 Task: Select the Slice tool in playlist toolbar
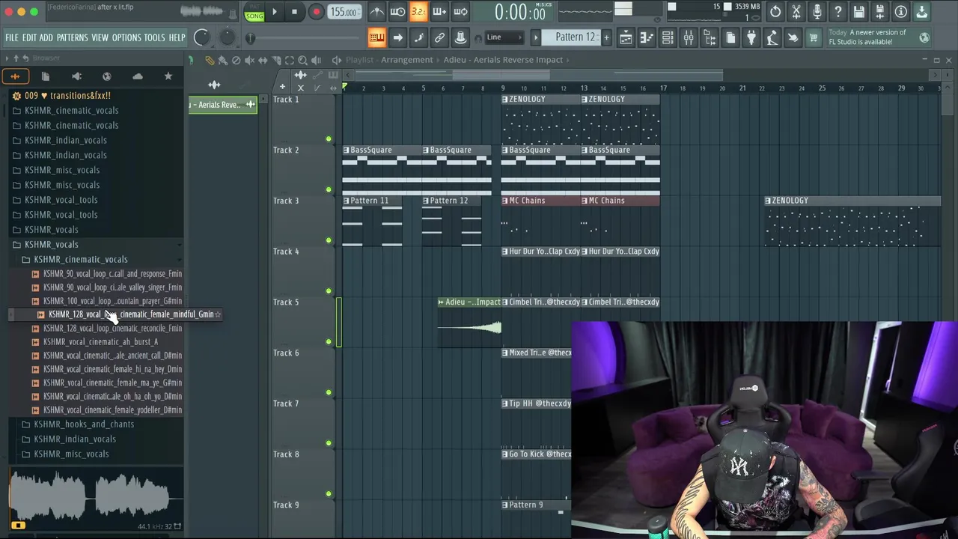coord(276,61)
